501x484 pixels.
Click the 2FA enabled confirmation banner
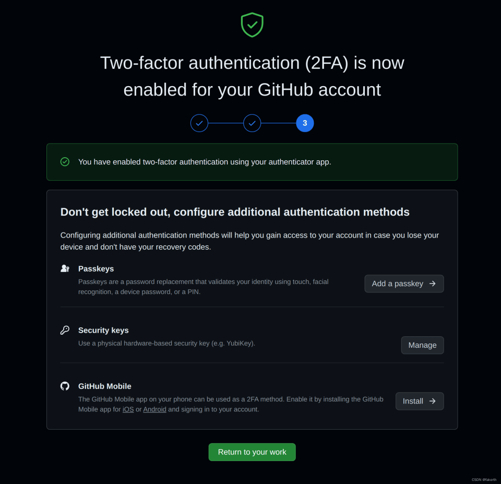(x=252, y=162)
